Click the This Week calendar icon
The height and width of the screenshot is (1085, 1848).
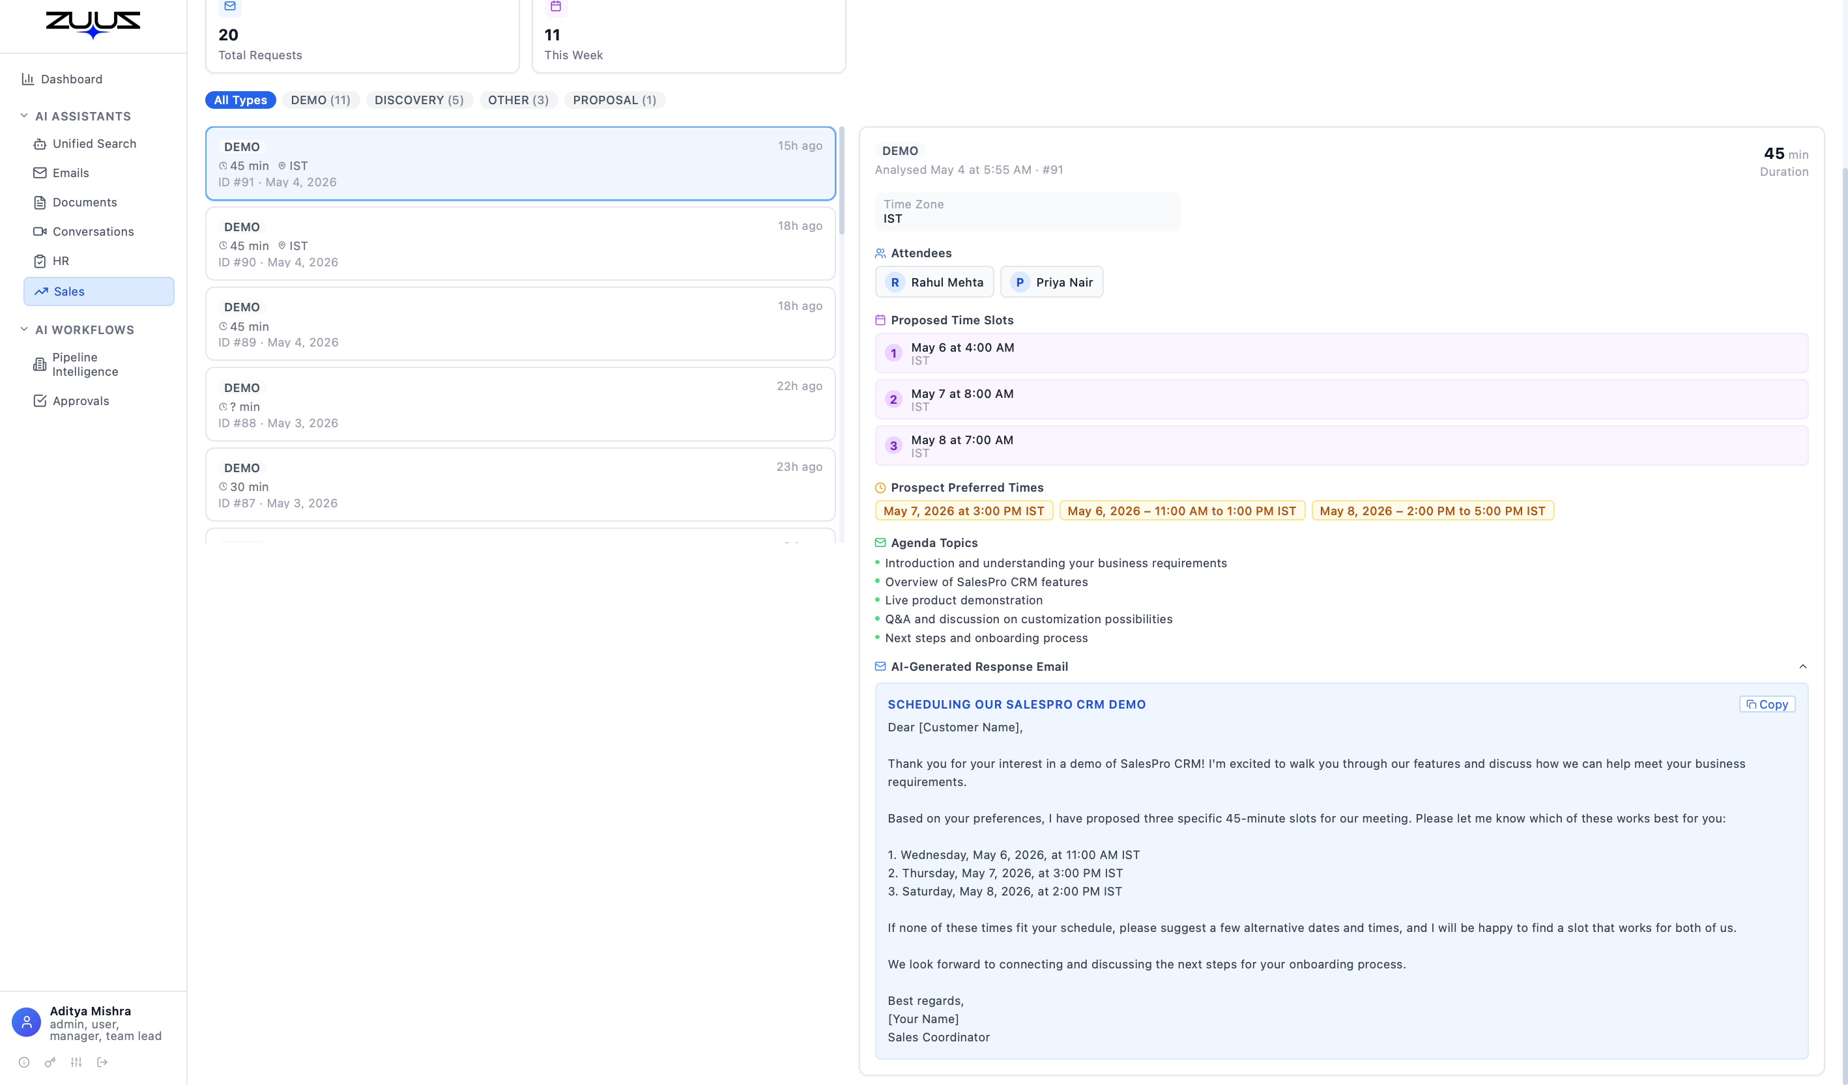click(556, 7)
